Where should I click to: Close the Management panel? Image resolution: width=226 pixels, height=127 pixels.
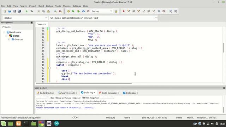pyautogui.click(x=32, y=23)
